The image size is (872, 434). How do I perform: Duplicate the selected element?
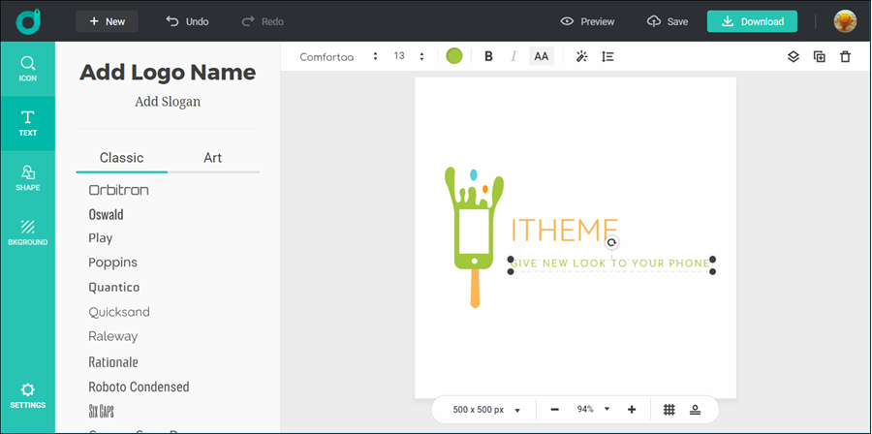point(819,56)
